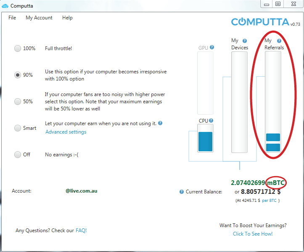Screen dimensions: 304x252
Task: Close the Computta window
Action: click(x=294, y=4)
